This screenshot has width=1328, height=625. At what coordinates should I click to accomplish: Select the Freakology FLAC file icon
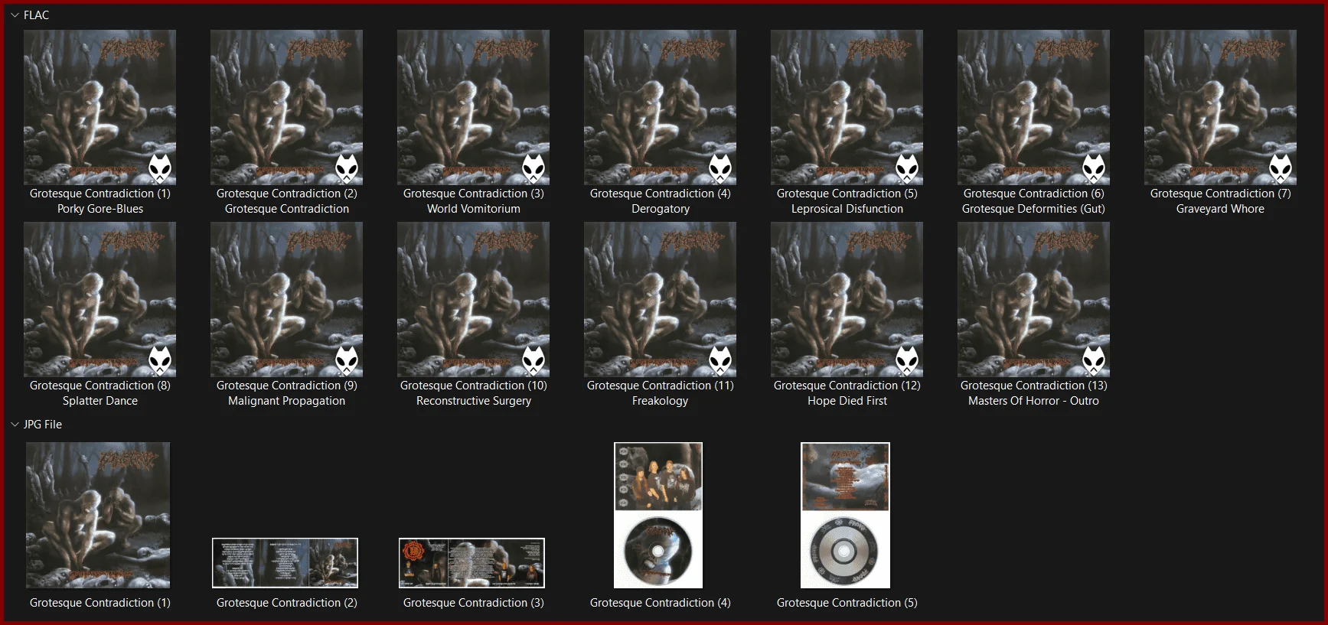coord(661,299)
